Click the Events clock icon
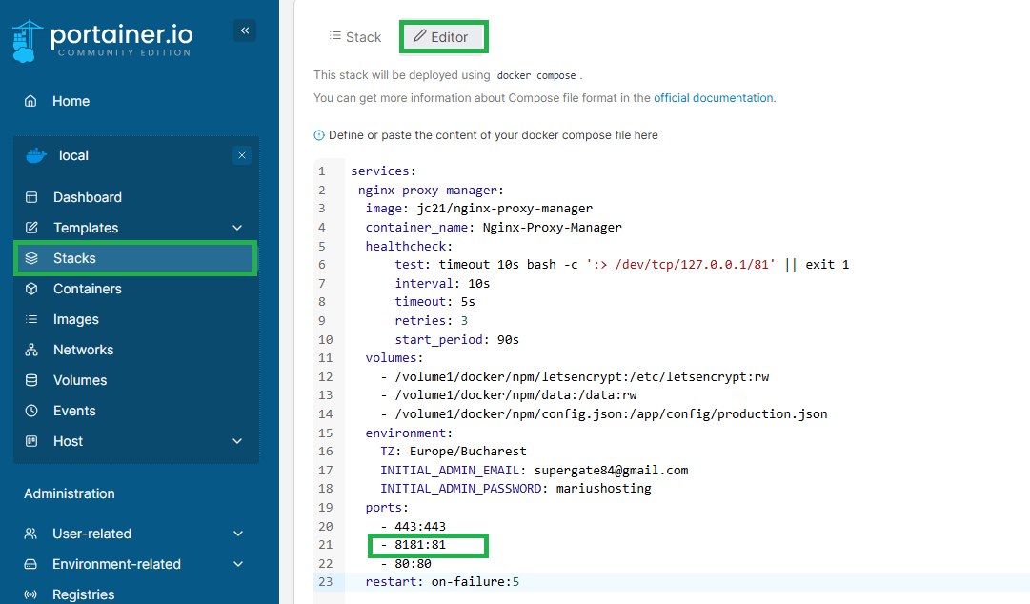Screen dimensions: 1030x604 pyautogui.click(x=30, y=411)
